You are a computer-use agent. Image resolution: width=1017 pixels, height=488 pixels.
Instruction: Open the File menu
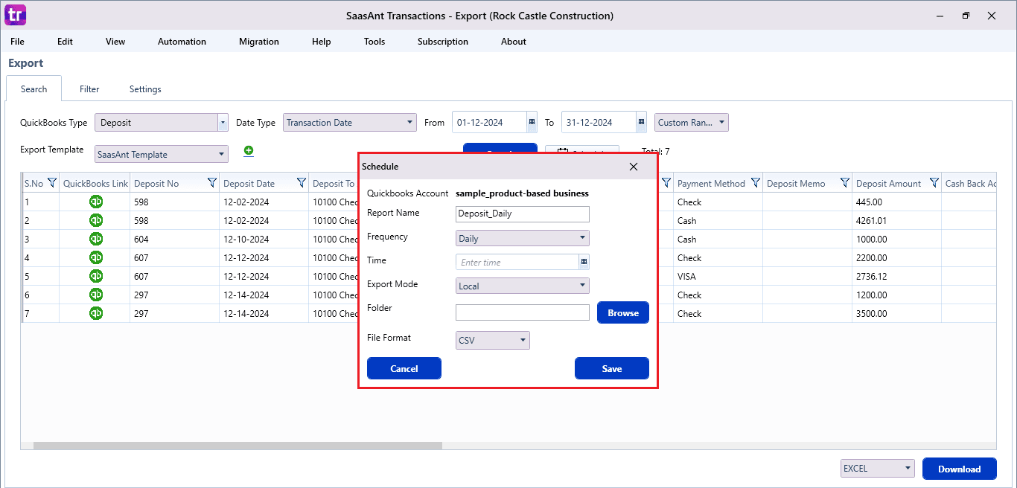[17, 42]
